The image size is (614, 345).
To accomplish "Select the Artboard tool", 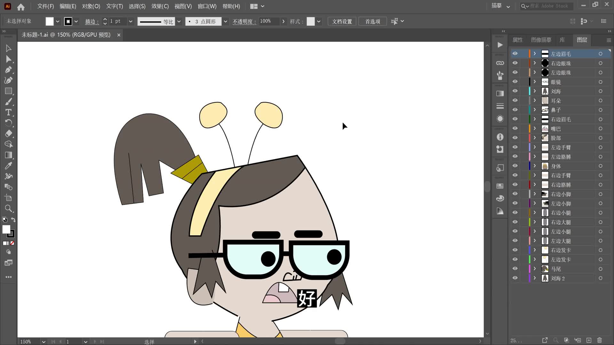I will point(9,198).
